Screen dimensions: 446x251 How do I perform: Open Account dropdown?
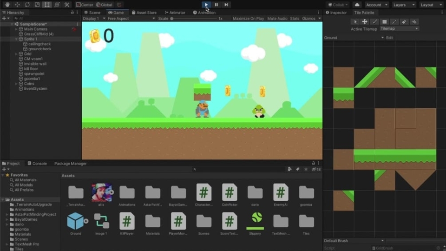(x=377, y=5)
